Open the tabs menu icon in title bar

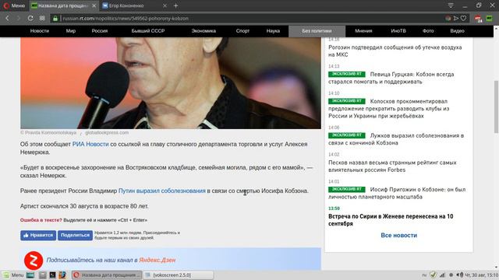451,5
